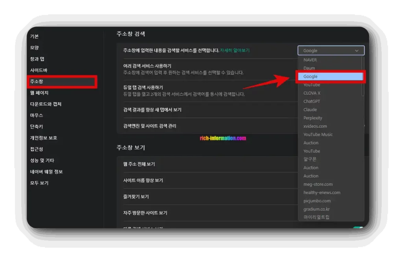Go to 창과 탭 settings

[x=37, y=59]
